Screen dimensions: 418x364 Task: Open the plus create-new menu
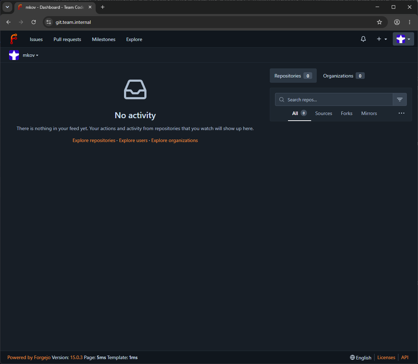pos(382,39)
